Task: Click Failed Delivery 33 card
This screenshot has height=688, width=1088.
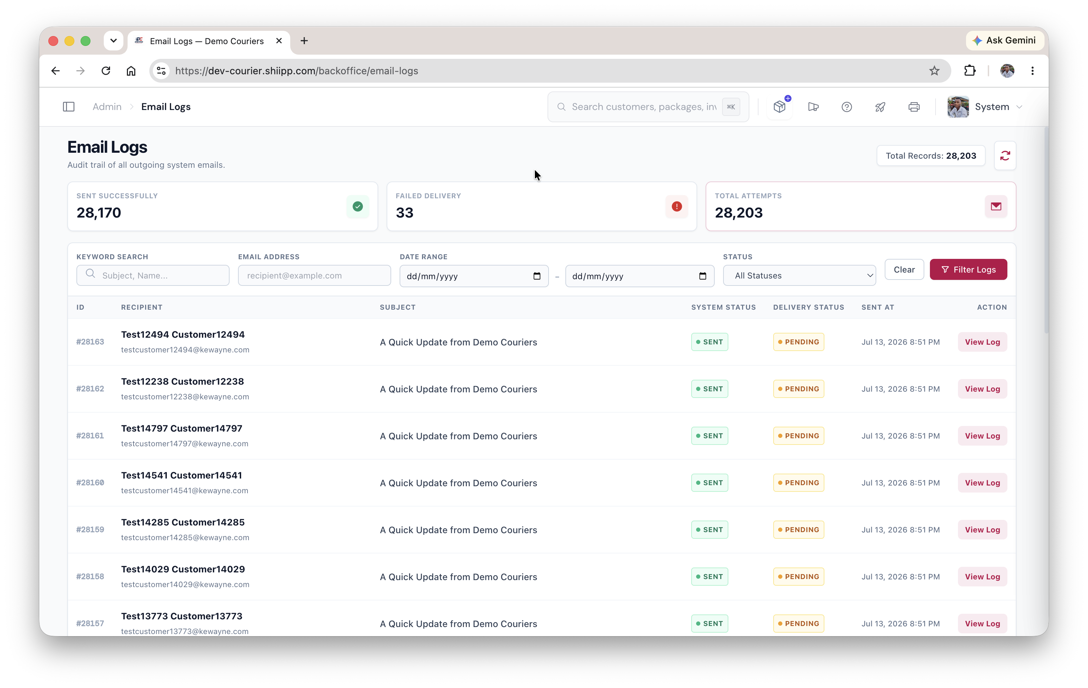Action: coord(541,207)
